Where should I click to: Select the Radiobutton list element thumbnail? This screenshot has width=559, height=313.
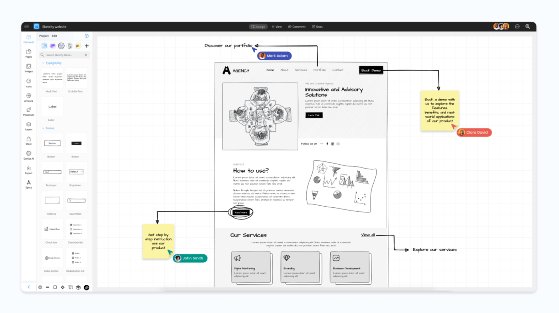click(76, 258)
